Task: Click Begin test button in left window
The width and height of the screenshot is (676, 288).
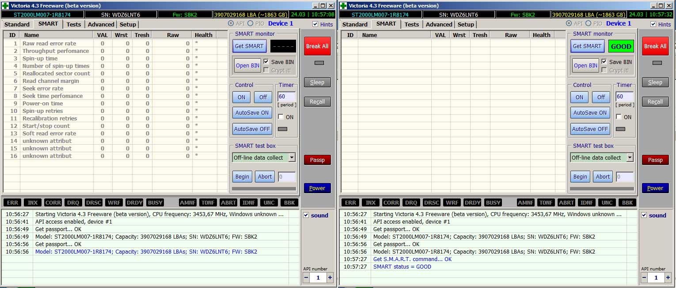Action: tap(242, 176)
